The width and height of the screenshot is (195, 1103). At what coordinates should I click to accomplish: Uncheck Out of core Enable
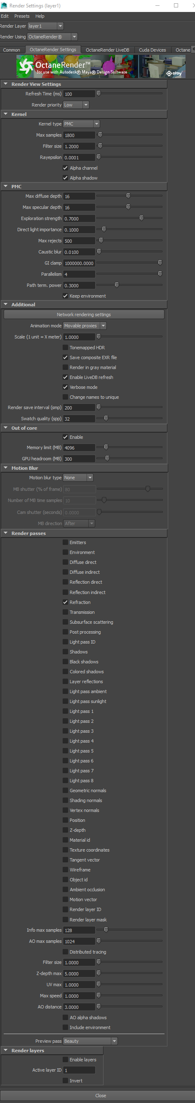tap(66, 437)
